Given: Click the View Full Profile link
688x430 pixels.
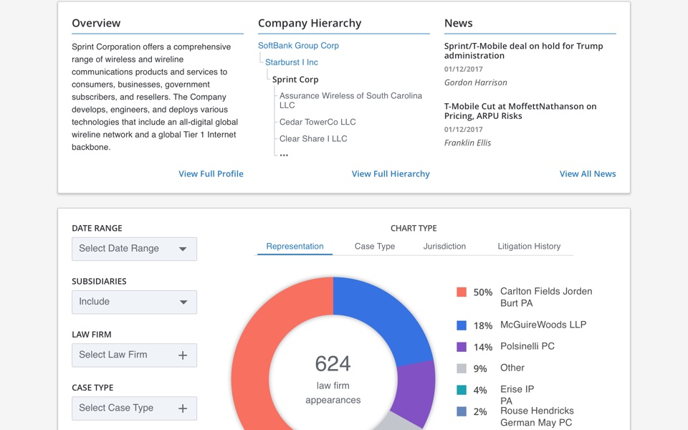Looking at the screenshot, I should pos(211,174).
